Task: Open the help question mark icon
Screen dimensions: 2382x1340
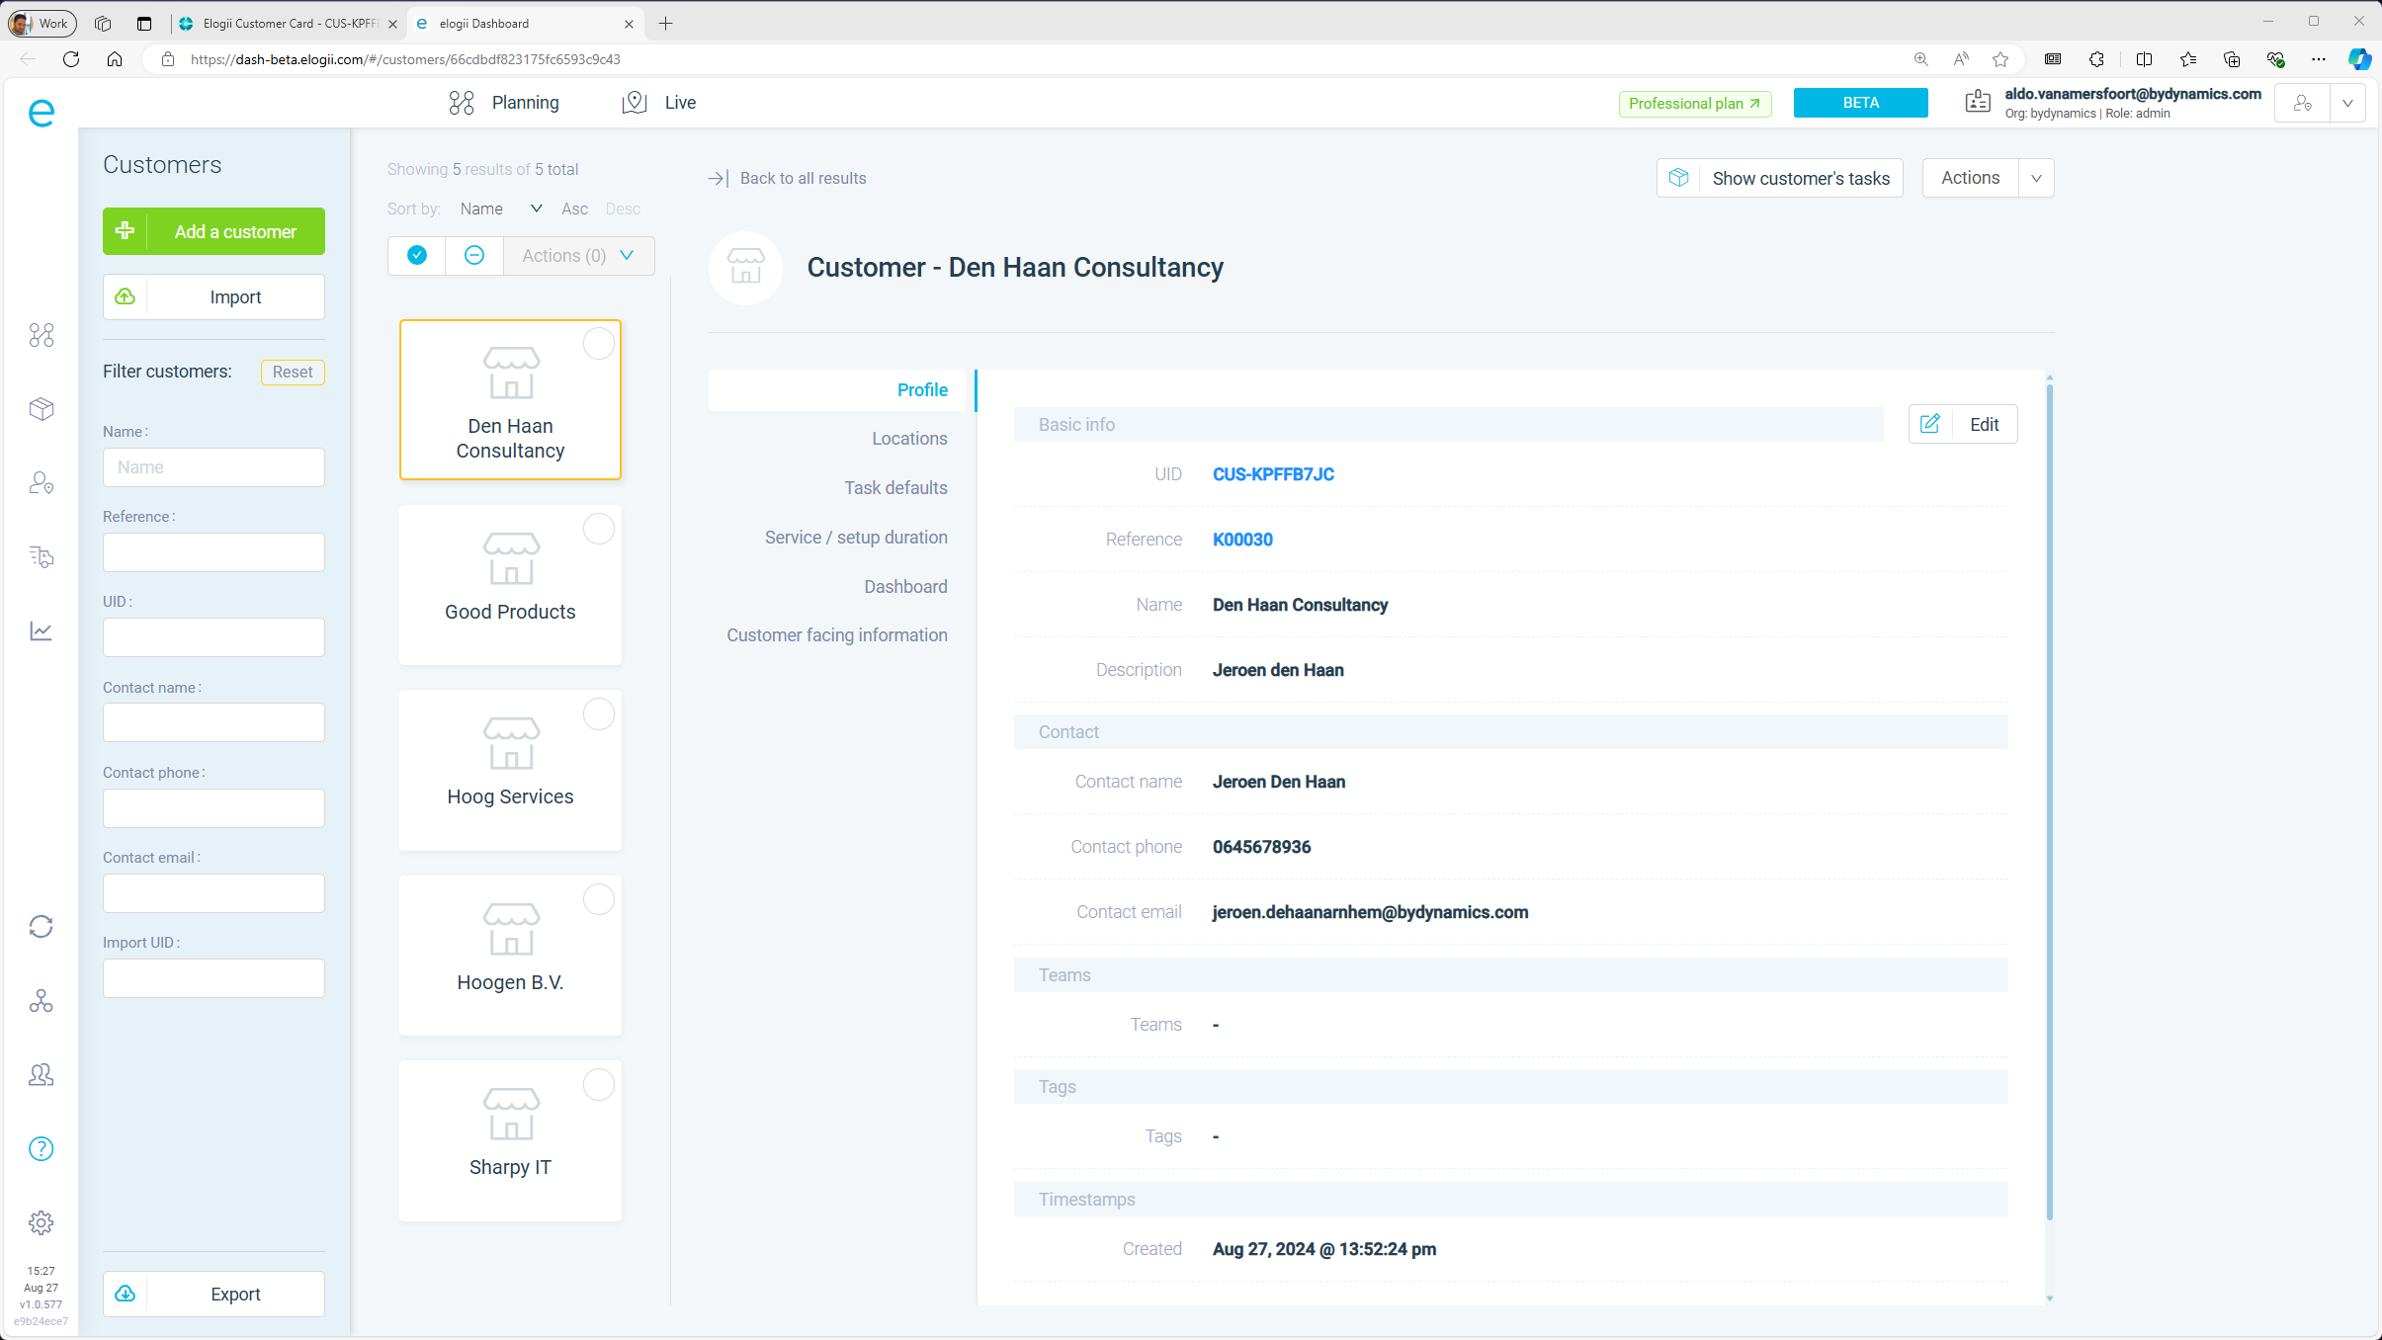Action: 41,1148
